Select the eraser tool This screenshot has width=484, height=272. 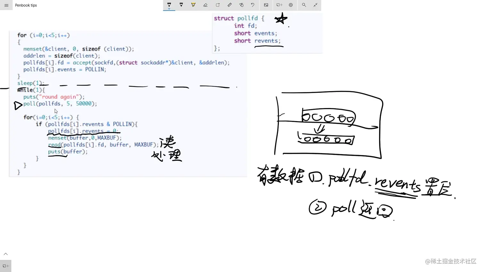[205, 5]
